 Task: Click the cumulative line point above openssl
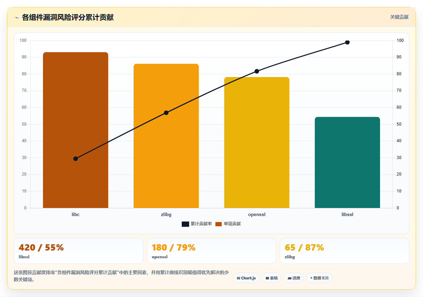pos(257,71)
